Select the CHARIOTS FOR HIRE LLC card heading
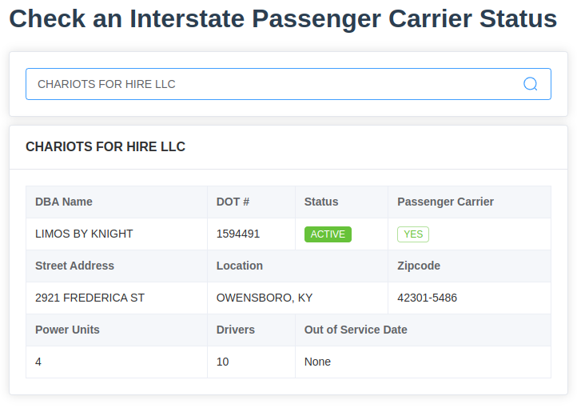The width and height of the screenshot is (577, 408). pos(105,146)
